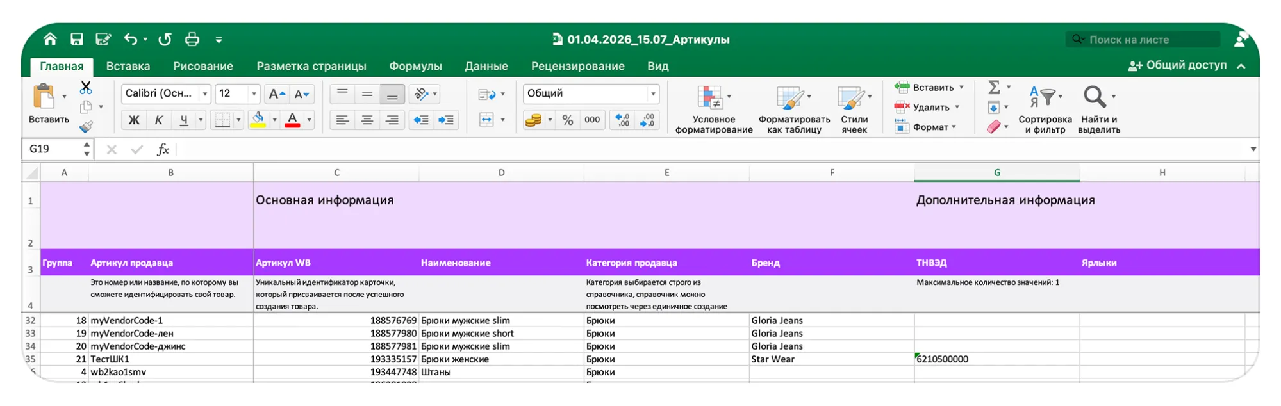Apply currency format with the coins icon
This screenshot has width=1281, height=406.
tap(533, 120)
